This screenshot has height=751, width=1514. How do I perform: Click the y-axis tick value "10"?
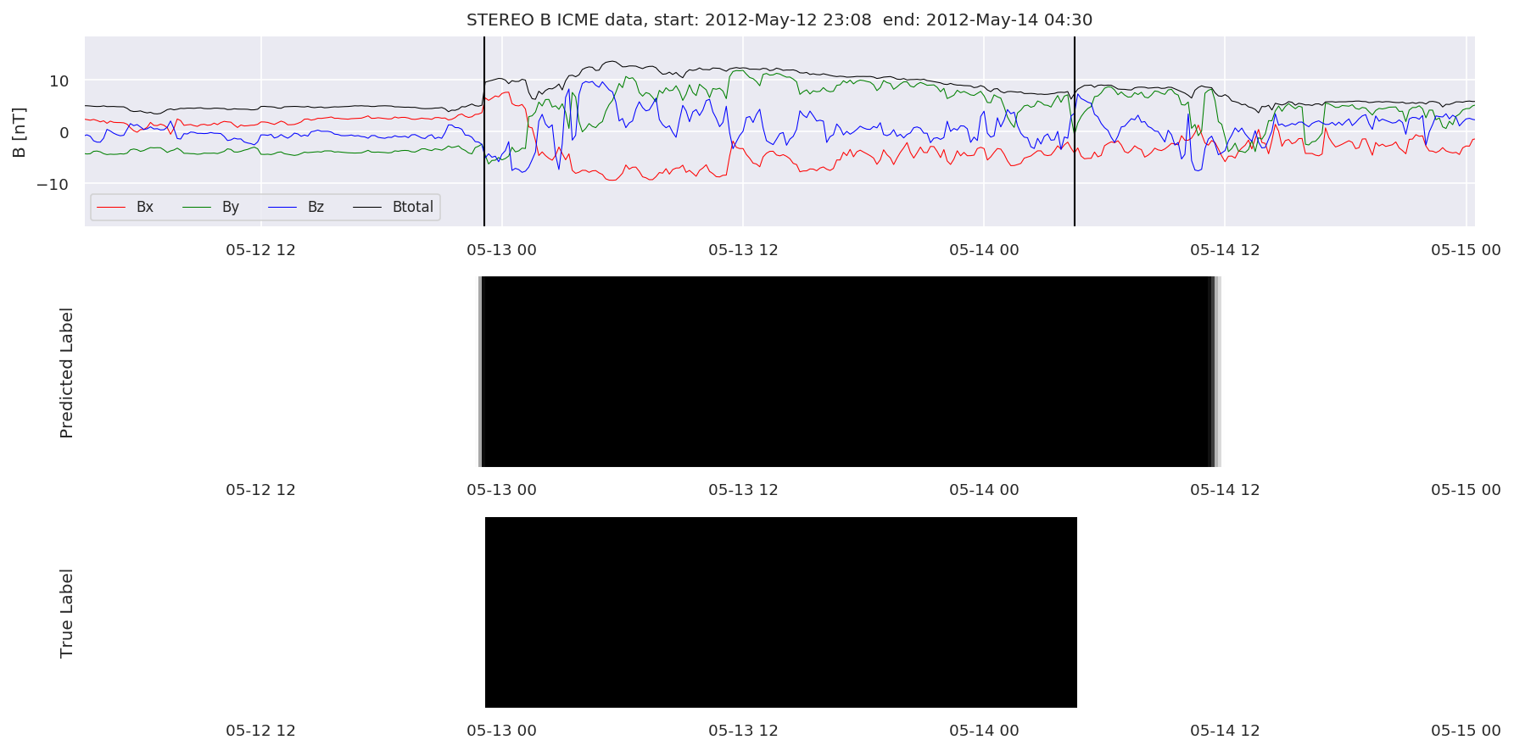point(59,81)
